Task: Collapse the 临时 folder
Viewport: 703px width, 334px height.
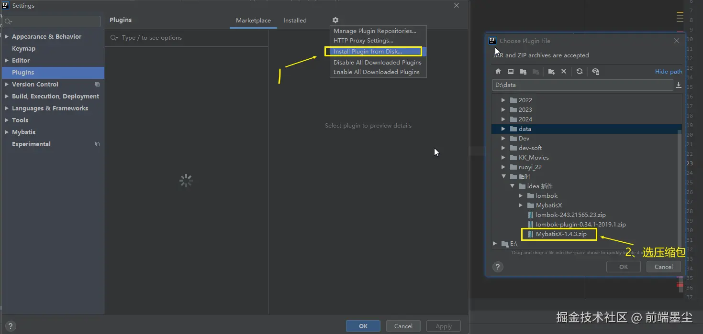Action: (x=503, y=177)
